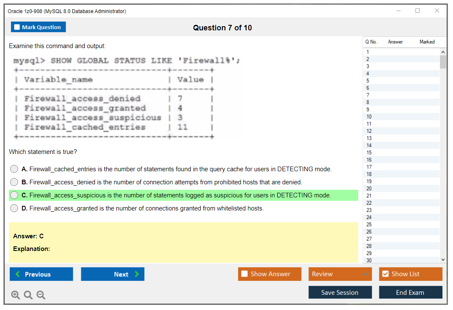Click the down arrow on the question list scrollbar
This screenshot has height=310, width=453.
click(x=443, y=259)
